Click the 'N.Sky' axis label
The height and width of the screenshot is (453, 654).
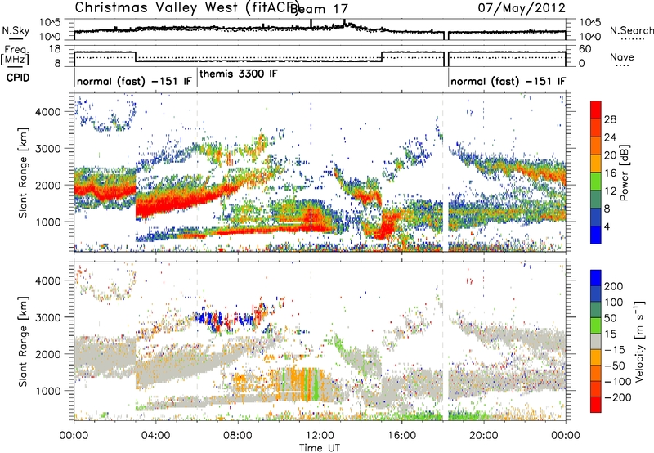[x=16, y=30]
